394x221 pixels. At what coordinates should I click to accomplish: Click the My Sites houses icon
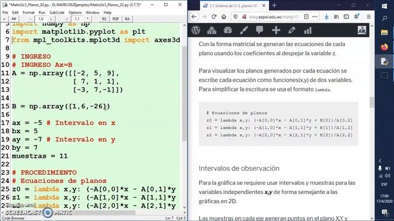[212, 30]
